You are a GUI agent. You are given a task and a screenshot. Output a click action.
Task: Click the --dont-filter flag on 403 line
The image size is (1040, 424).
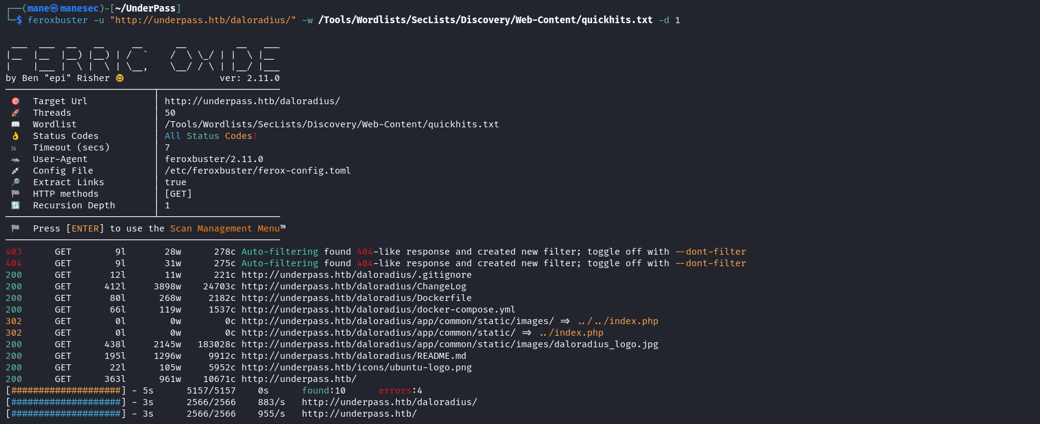[x=711, y=252]
